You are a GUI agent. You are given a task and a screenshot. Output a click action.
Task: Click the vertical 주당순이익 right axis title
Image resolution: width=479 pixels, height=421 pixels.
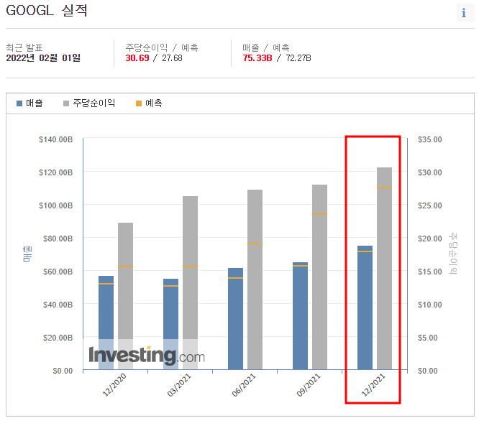[452, 254]
